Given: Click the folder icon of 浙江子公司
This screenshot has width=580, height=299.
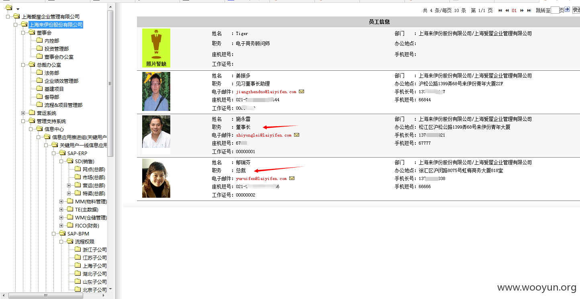Looking at the screenshot, I should pyautogui.click(x=78, y=249).
